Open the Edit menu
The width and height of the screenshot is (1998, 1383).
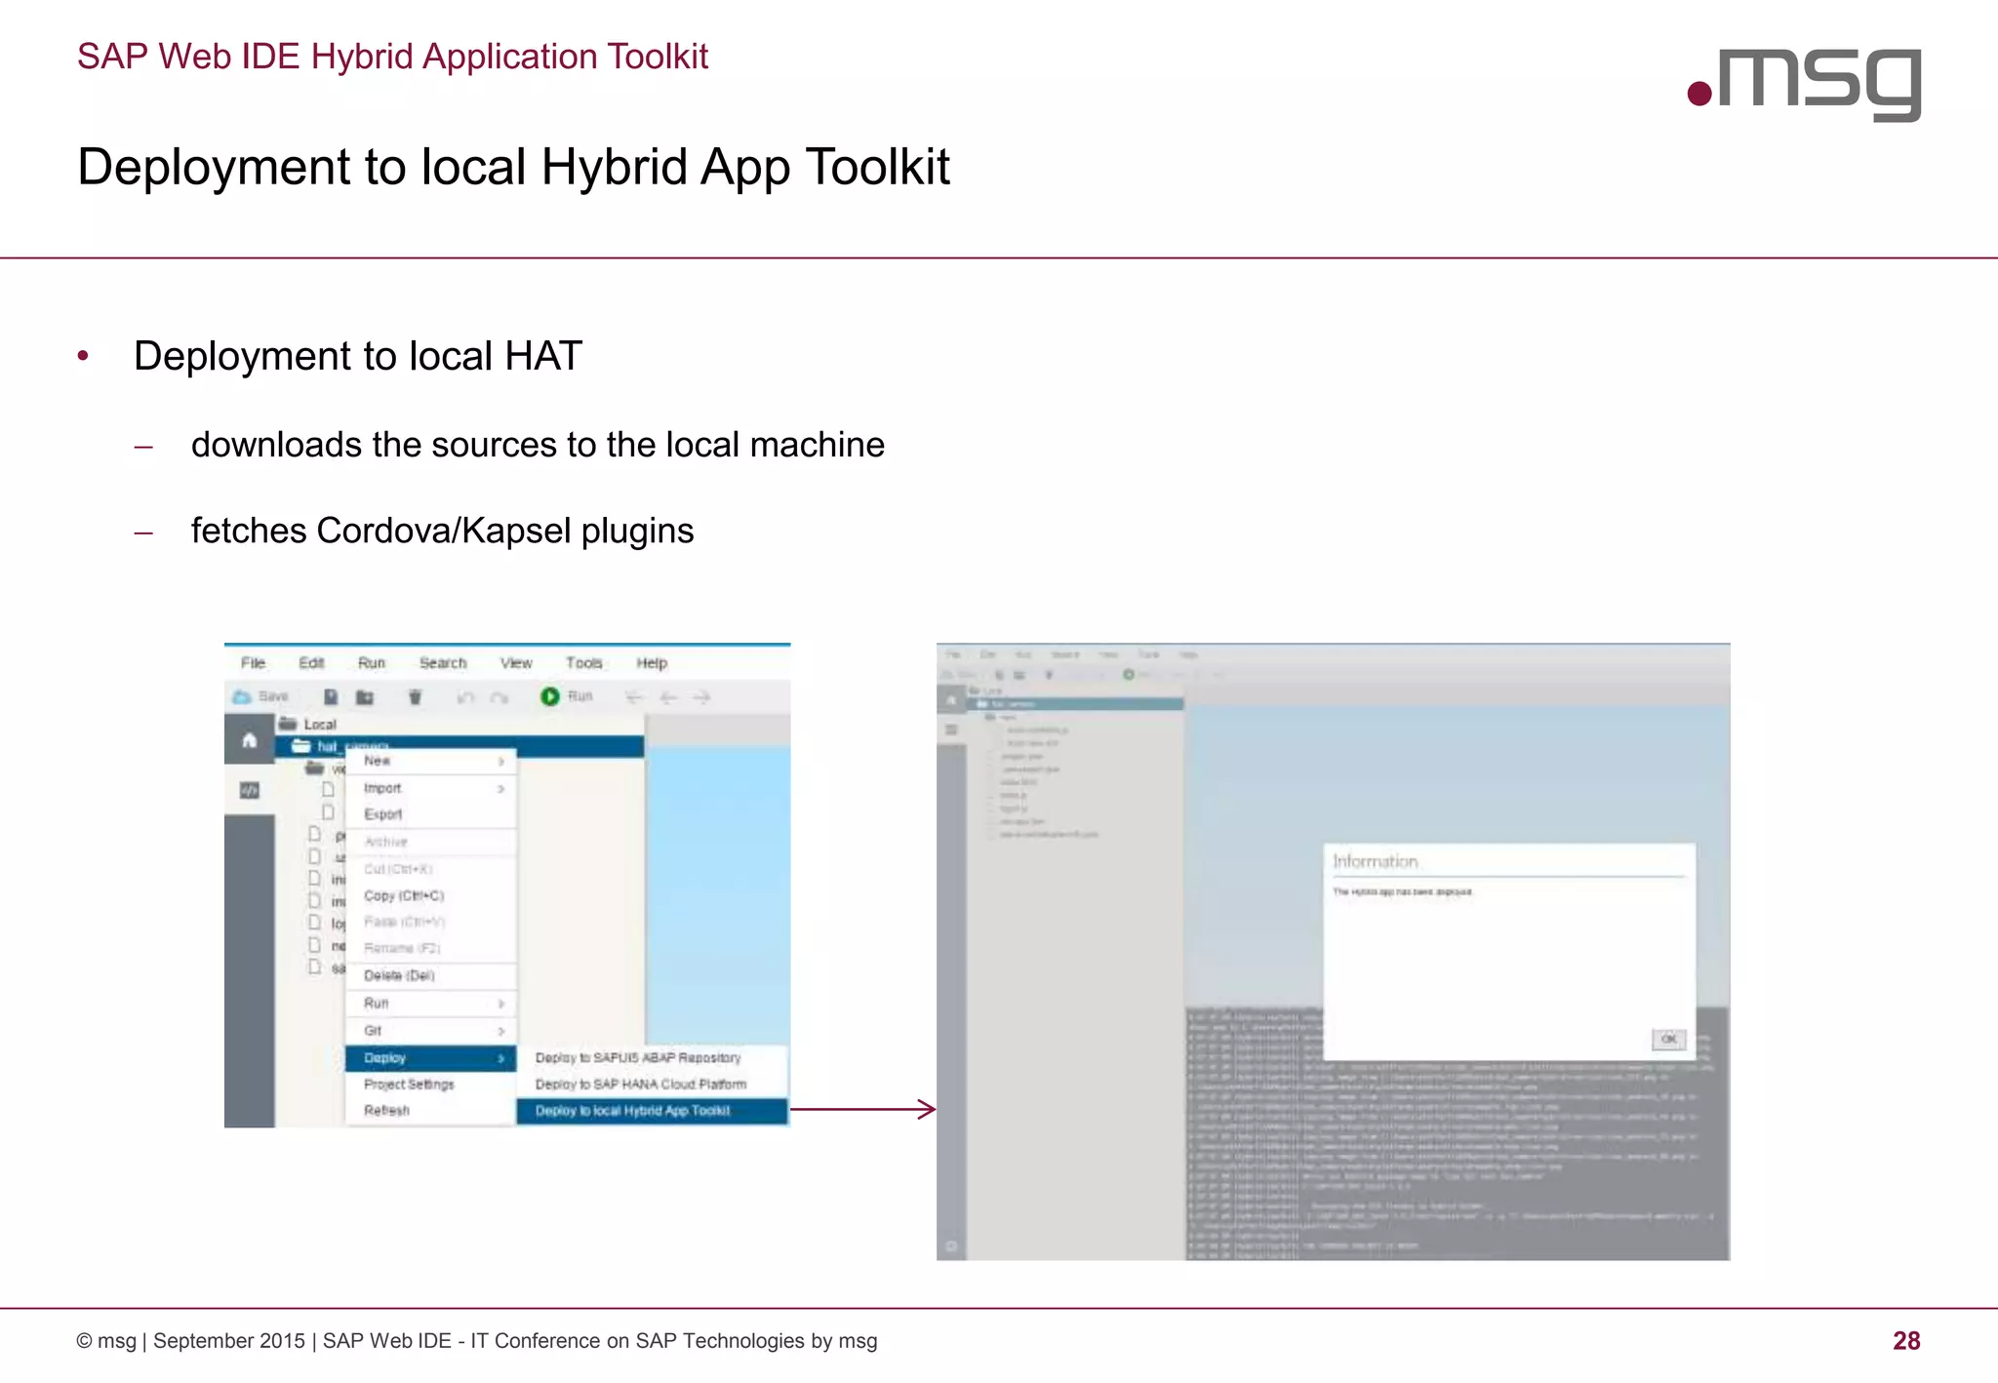tap(311, 663)
